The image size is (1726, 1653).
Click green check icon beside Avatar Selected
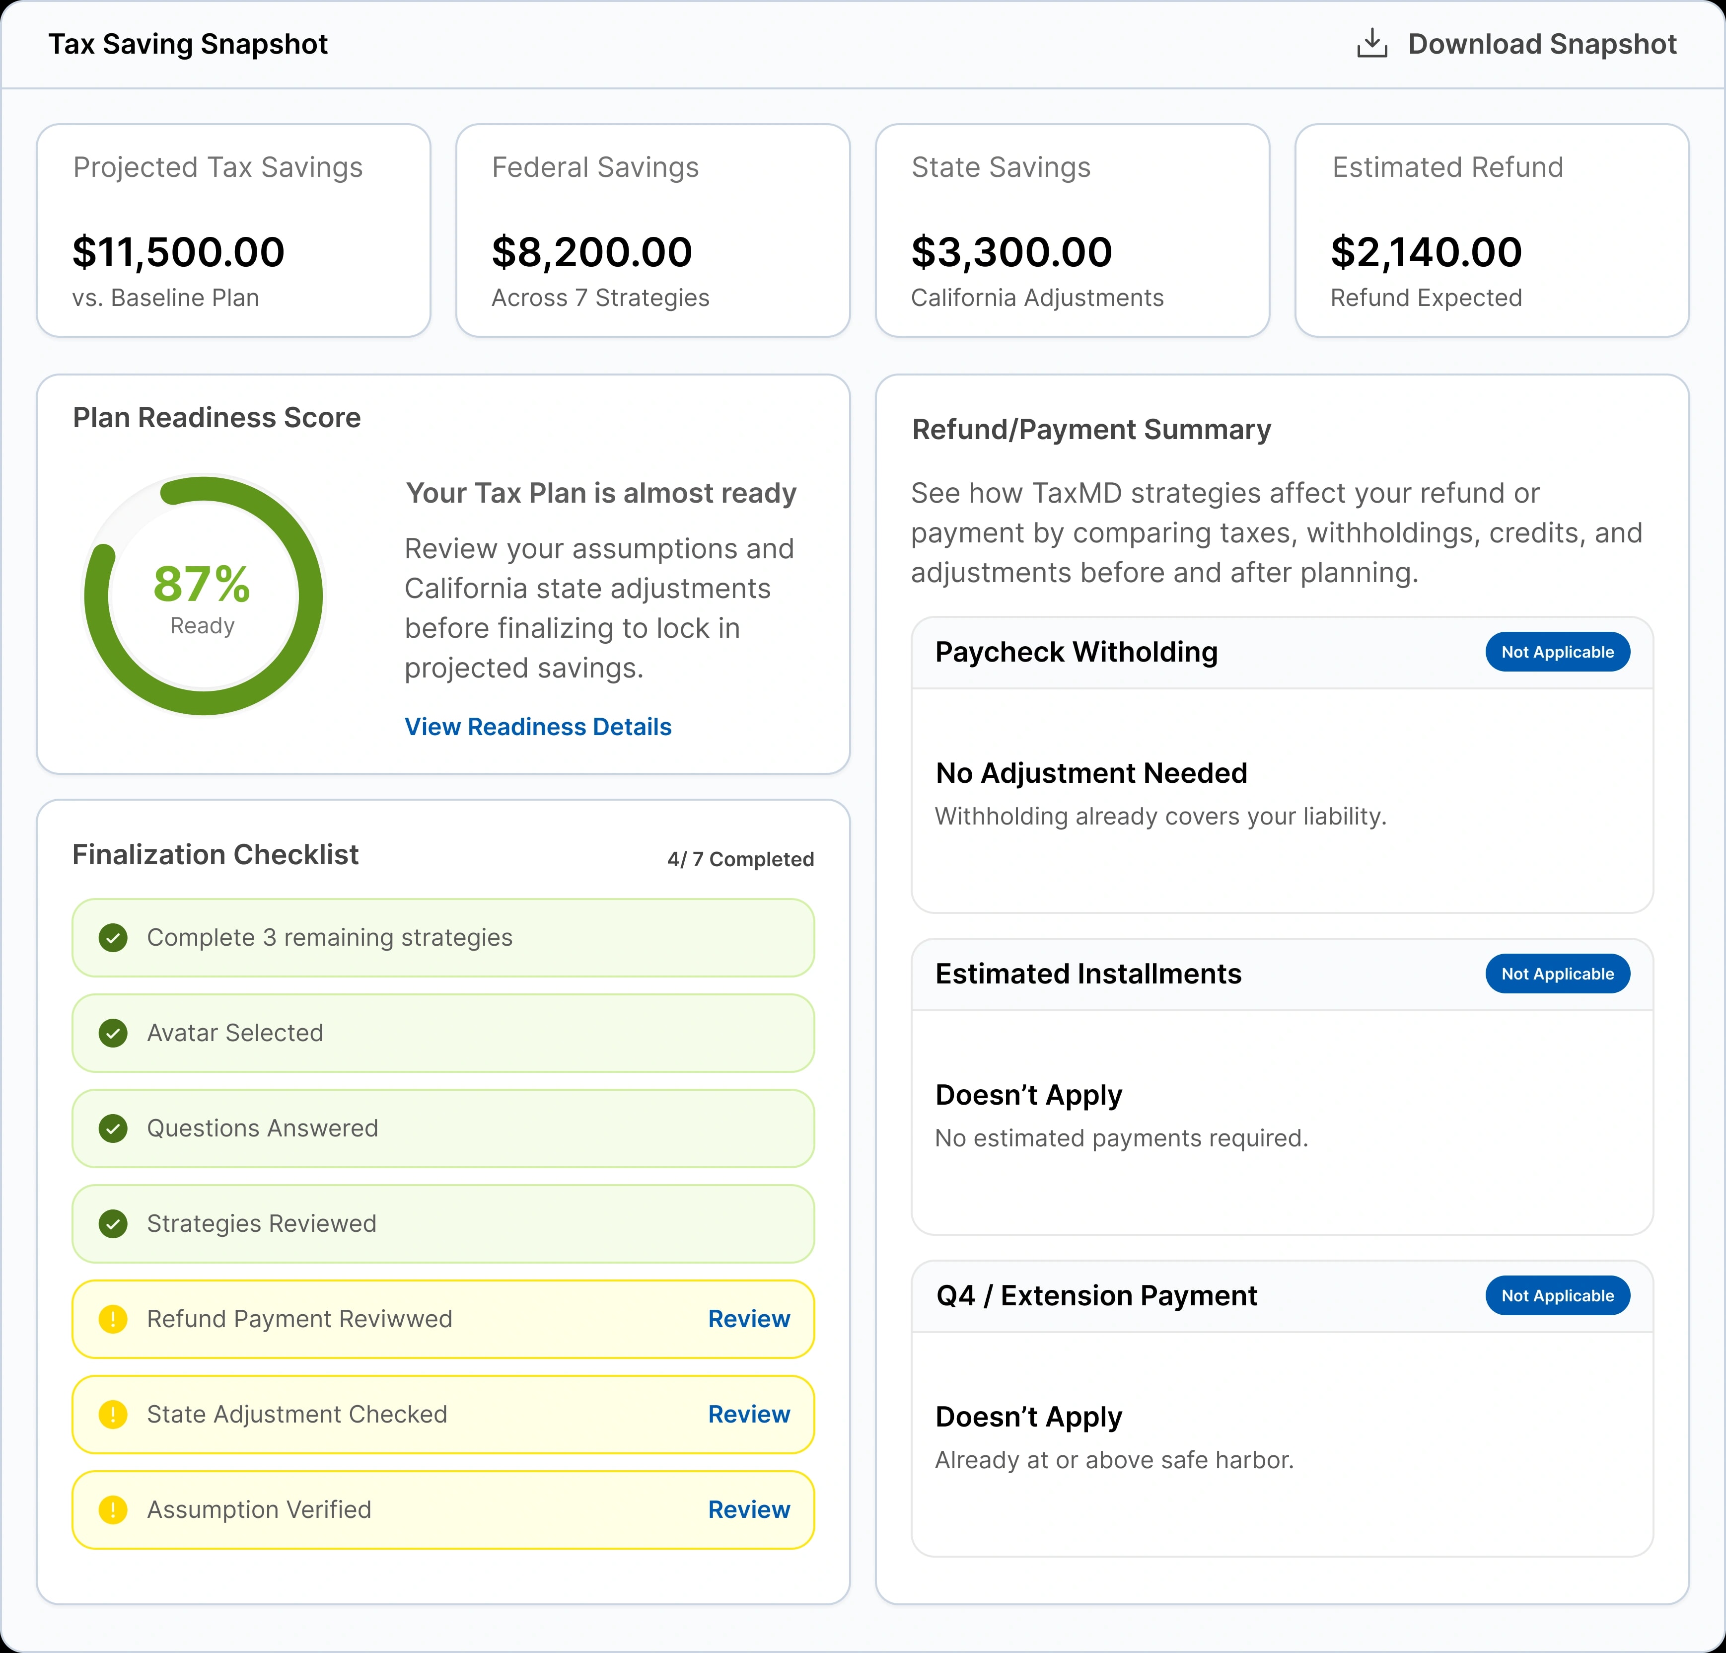[x=113, y=1033]
